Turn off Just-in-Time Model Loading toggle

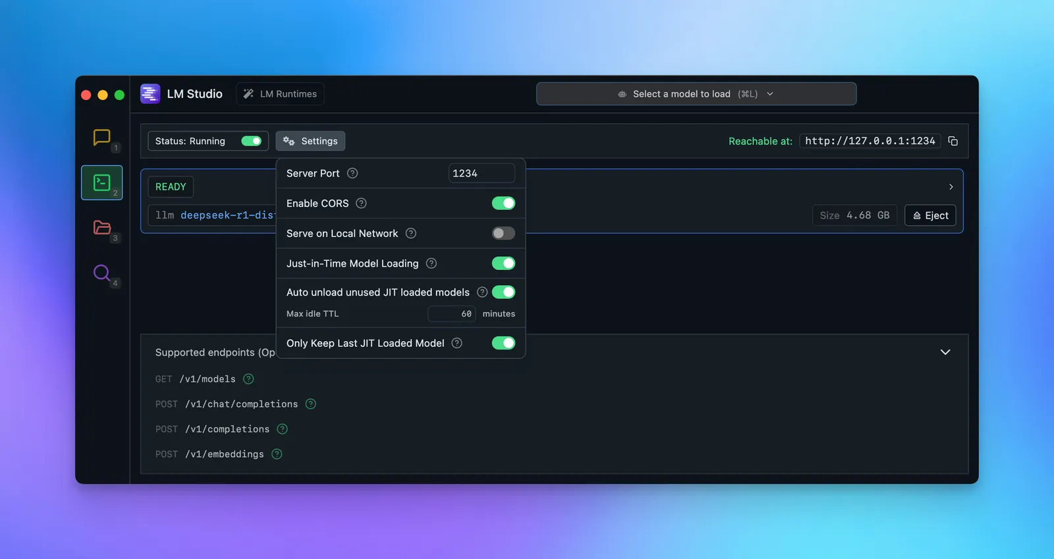point(503,263)
